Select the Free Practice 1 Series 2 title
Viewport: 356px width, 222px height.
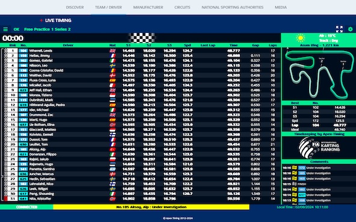[48, 29]
